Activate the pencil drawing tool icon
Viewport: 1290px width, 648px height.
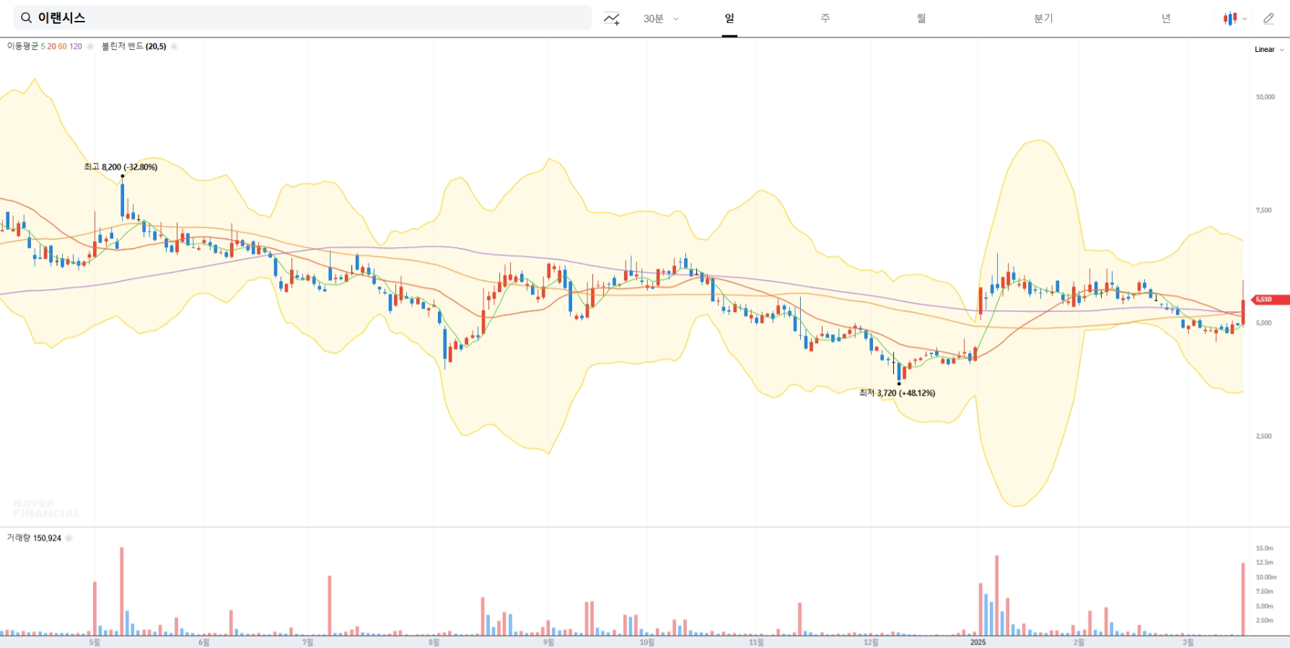[1268, 19]
